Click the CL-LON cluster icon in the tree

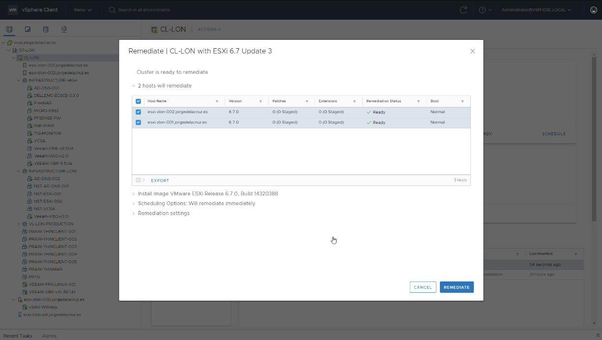(x=20, y=58)
